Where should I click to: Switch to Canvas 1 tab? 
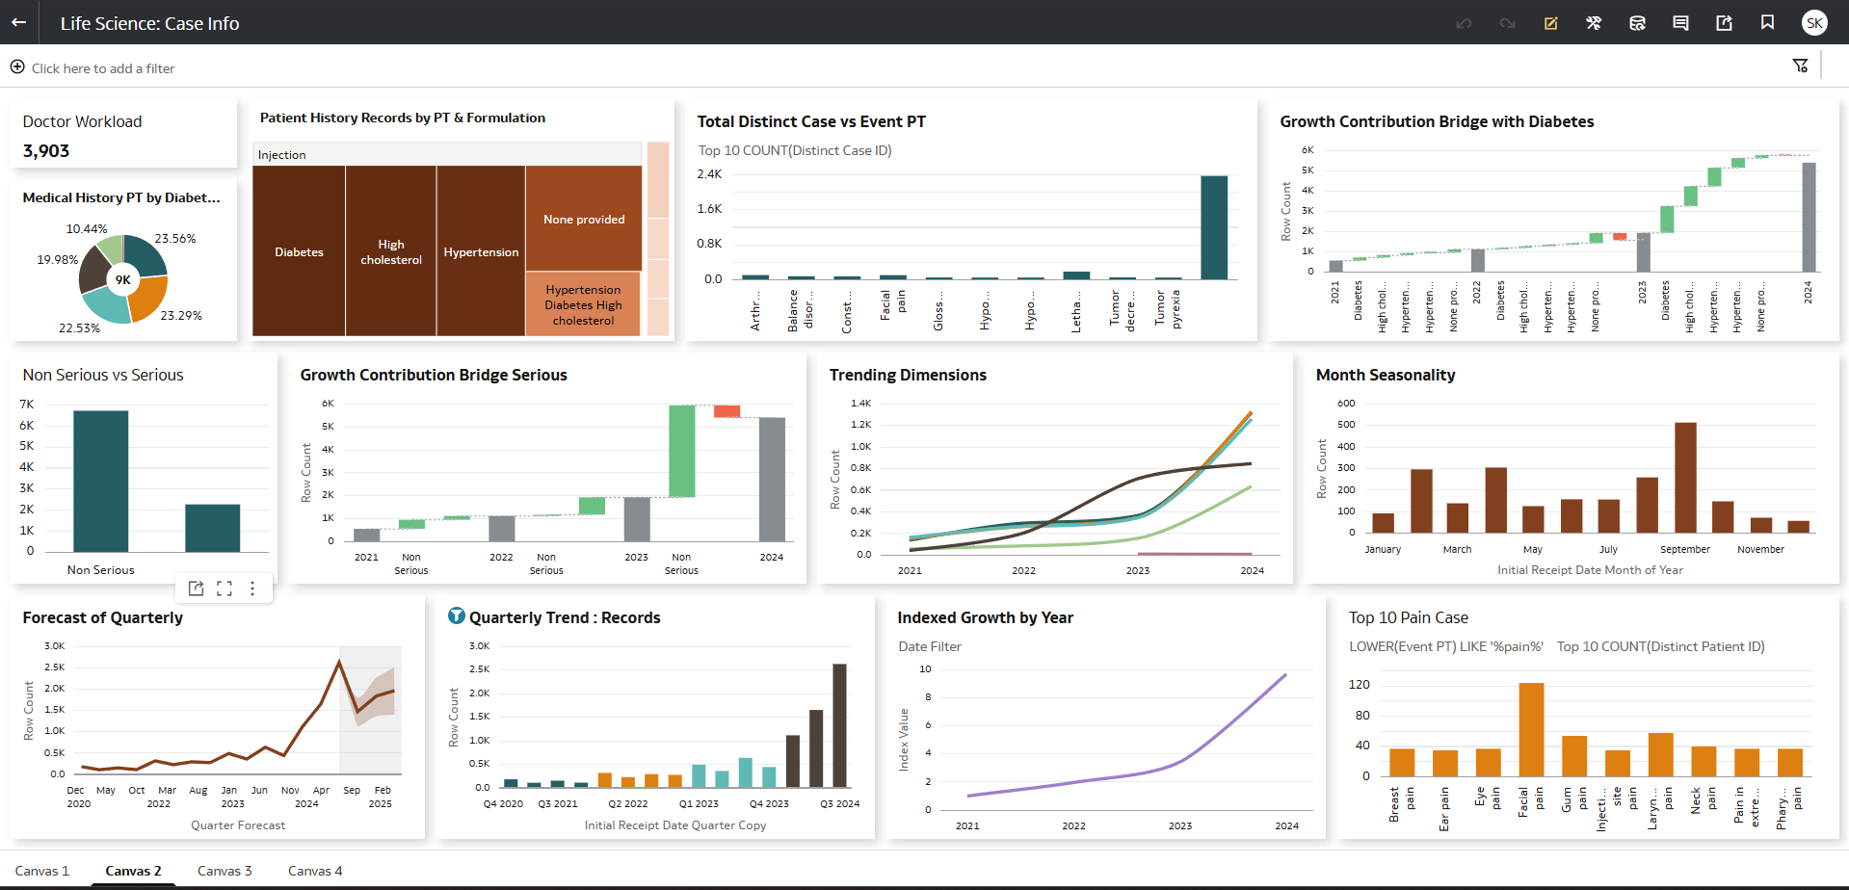click(42, 871)
